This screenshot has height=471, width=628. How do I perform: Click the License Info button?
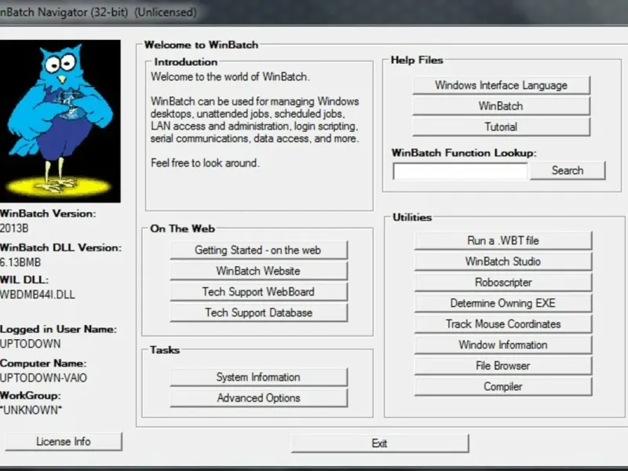tap(64, 441)
